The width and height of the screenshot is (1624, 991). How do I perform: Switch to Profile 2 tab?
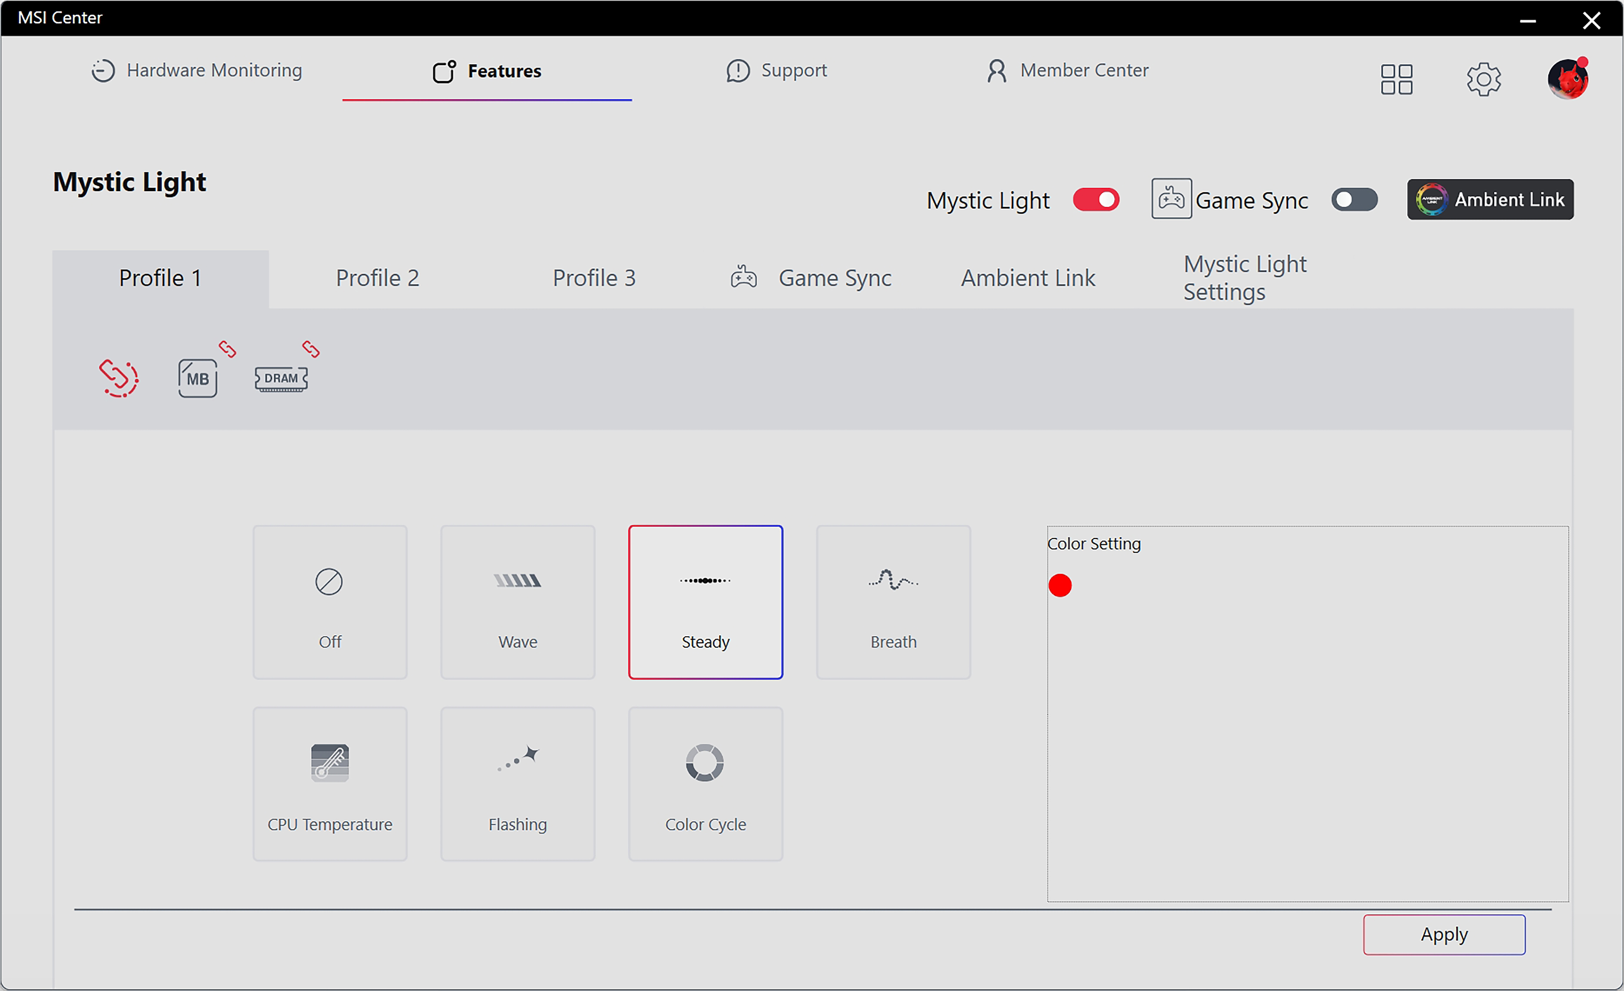[x=377, y=278]
